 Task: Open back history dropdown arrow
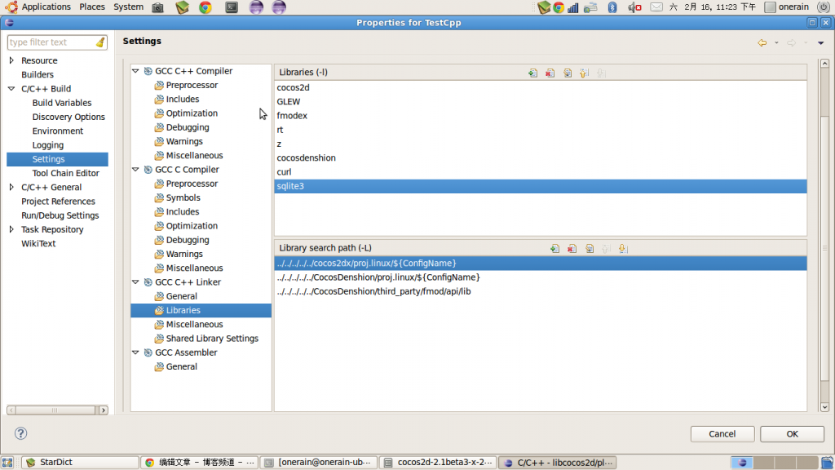coord(776,42)
